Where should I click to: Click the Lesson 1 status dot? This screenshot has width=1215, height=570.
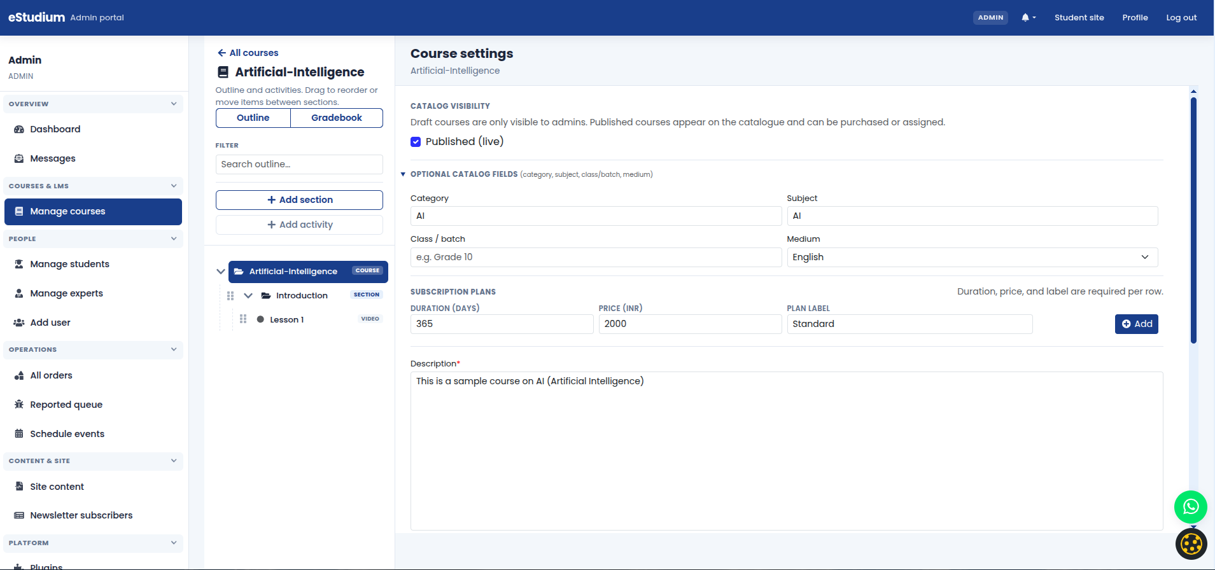click(x=260, y=319)
